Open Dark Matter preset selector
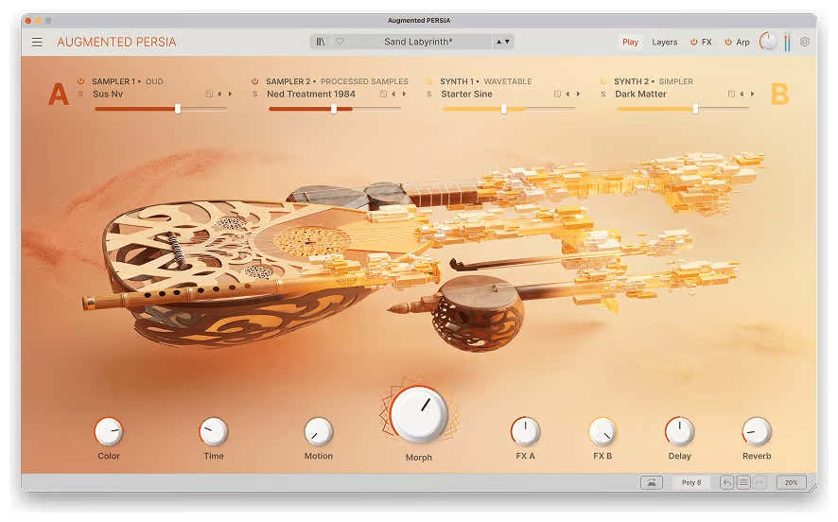This screenshot has height=522, width=838. tap(640, 94)
